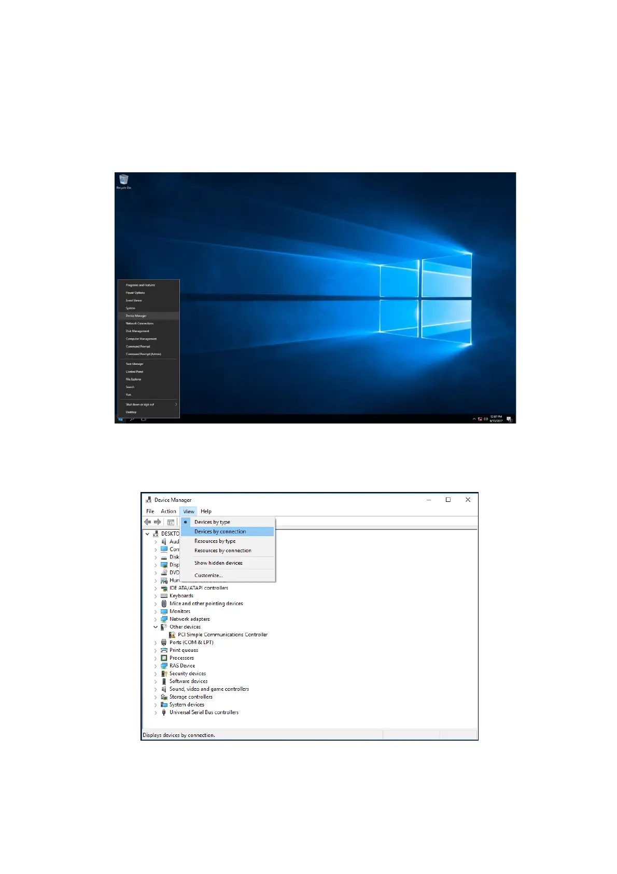The width and height of the screenshot is (617, 874).
Task: Click the taskbar clock showing 12:07 PM
Action: click(x=496, y=419)
